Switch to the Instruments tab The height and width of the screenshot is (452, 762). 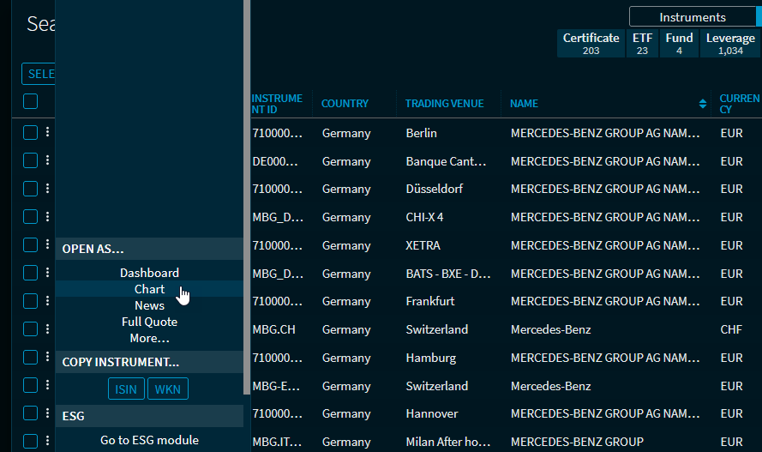coord(692,17)
